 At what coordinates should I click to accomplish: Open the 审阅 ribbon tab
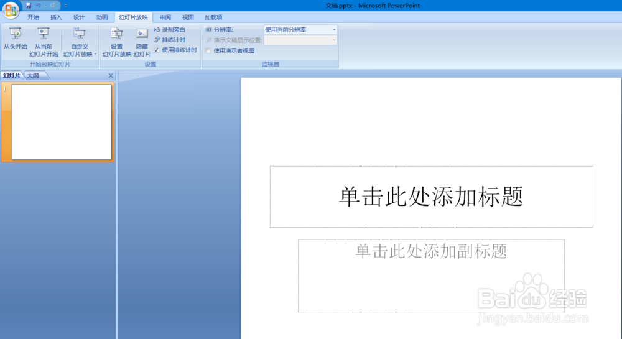(x=165, y=17)
